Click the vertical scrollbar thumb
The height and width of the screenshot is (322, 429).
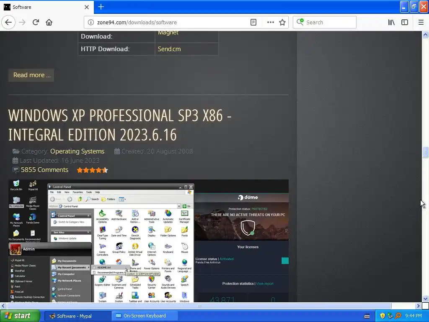pos(425,152)
